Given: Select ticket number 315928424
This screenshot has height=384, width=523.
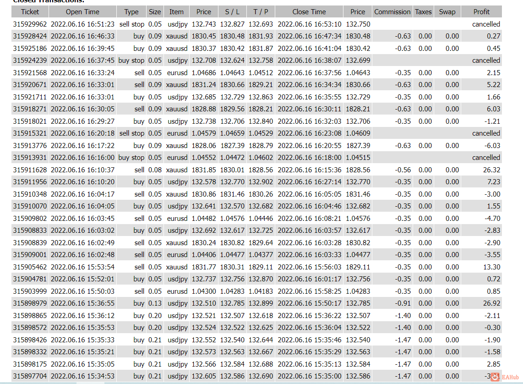Looking at the screenshot, I should [x=30, y=36].
